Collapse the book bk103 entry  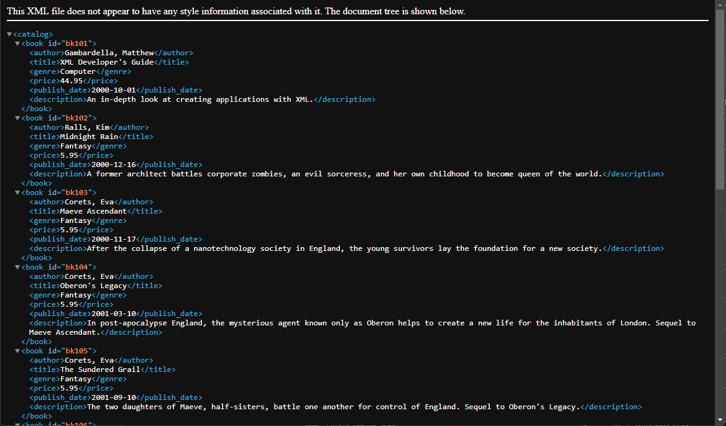(x=17, y=193)
